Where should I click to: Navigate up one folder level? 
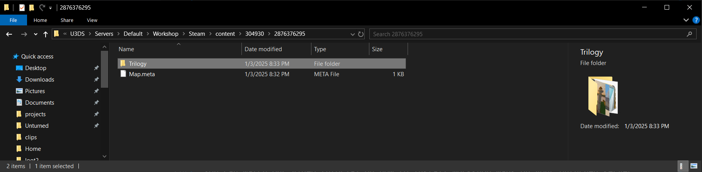[46, 34]
